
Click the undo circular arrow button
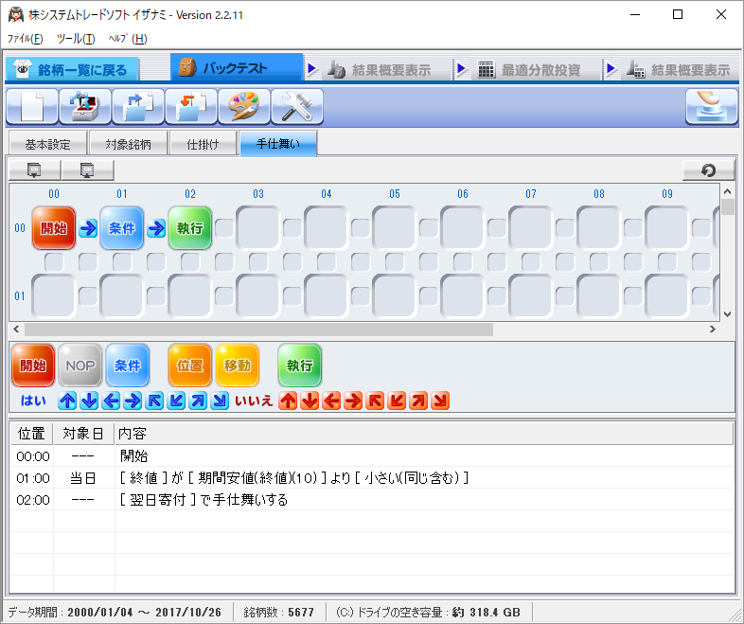pyautogui.click(x=708, y=169)
